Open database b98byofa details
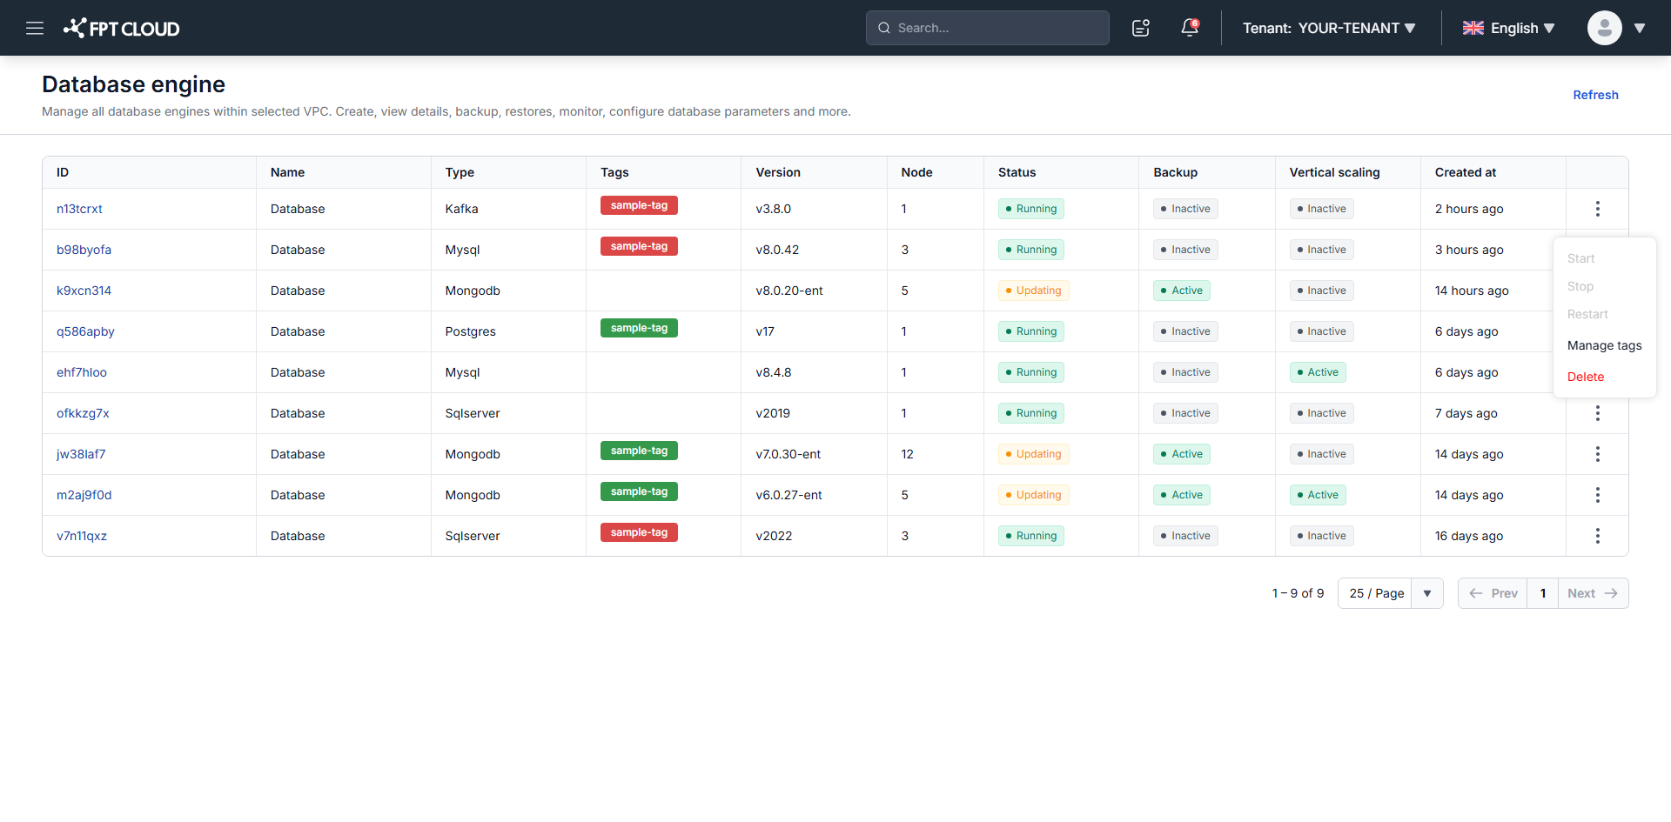 click(84, 250)
